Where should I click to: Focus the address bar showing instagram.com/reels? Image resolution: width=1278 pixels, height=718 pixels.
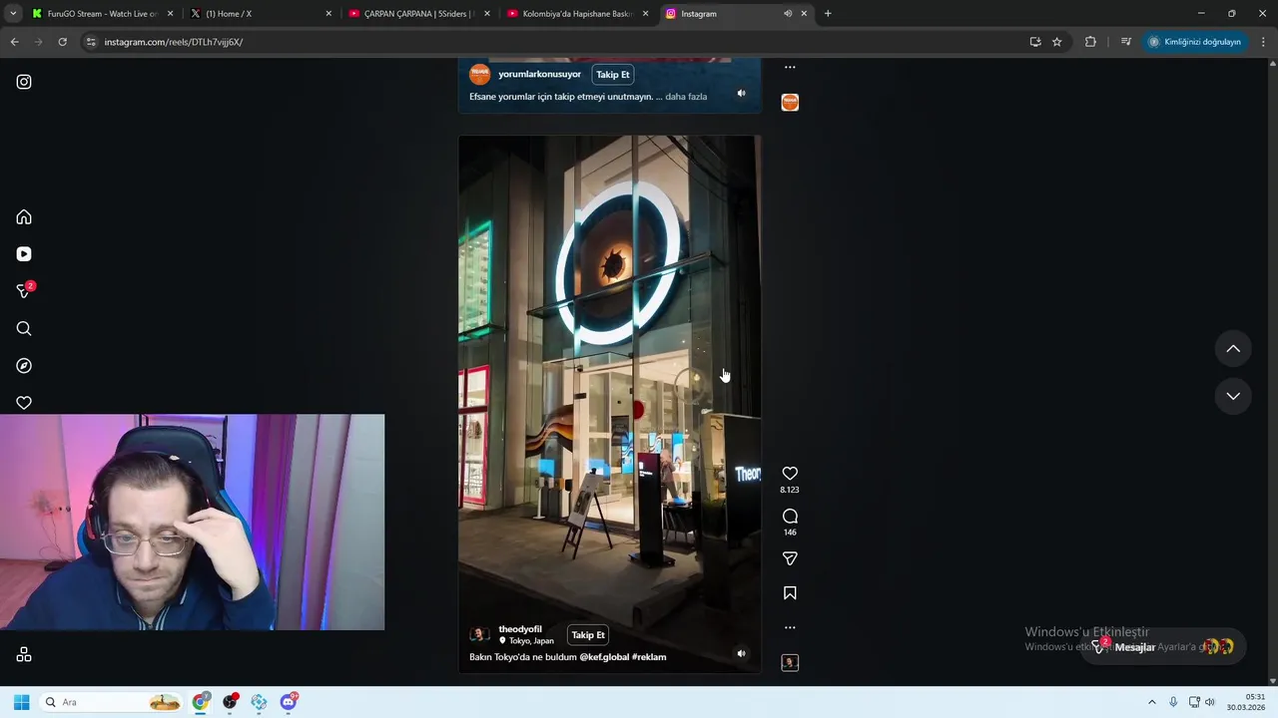click(559, 42)
